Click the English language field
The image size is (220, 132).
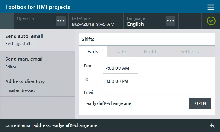(144, 21)
